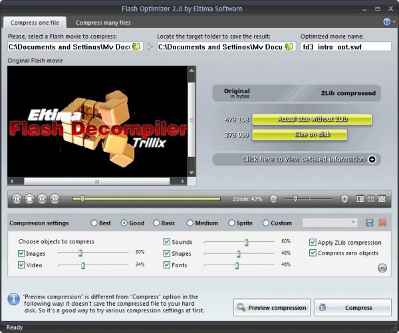Toggle the Fonts checkbox
This screenshot has height=333, width=399.
point(167,265)
